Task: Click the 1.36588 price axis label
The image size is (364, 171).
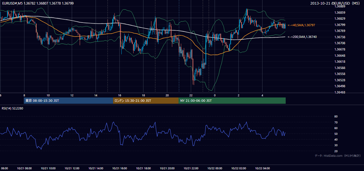Action: [340, 68]
